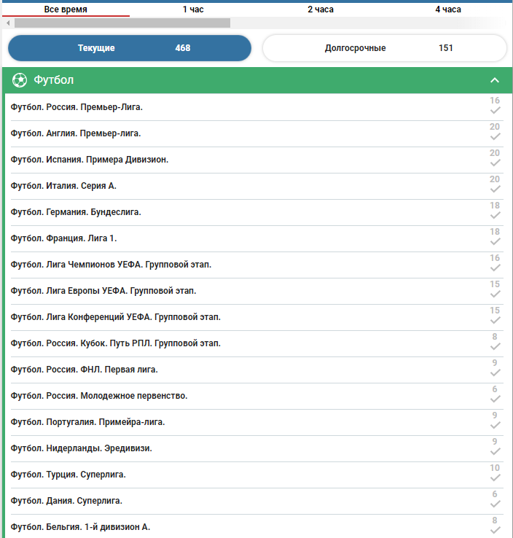Click the horizontal scrollbar thumb under the tabs
This screenshot has width=513, height=538.
pyautogui.click(x=122, y=23)
